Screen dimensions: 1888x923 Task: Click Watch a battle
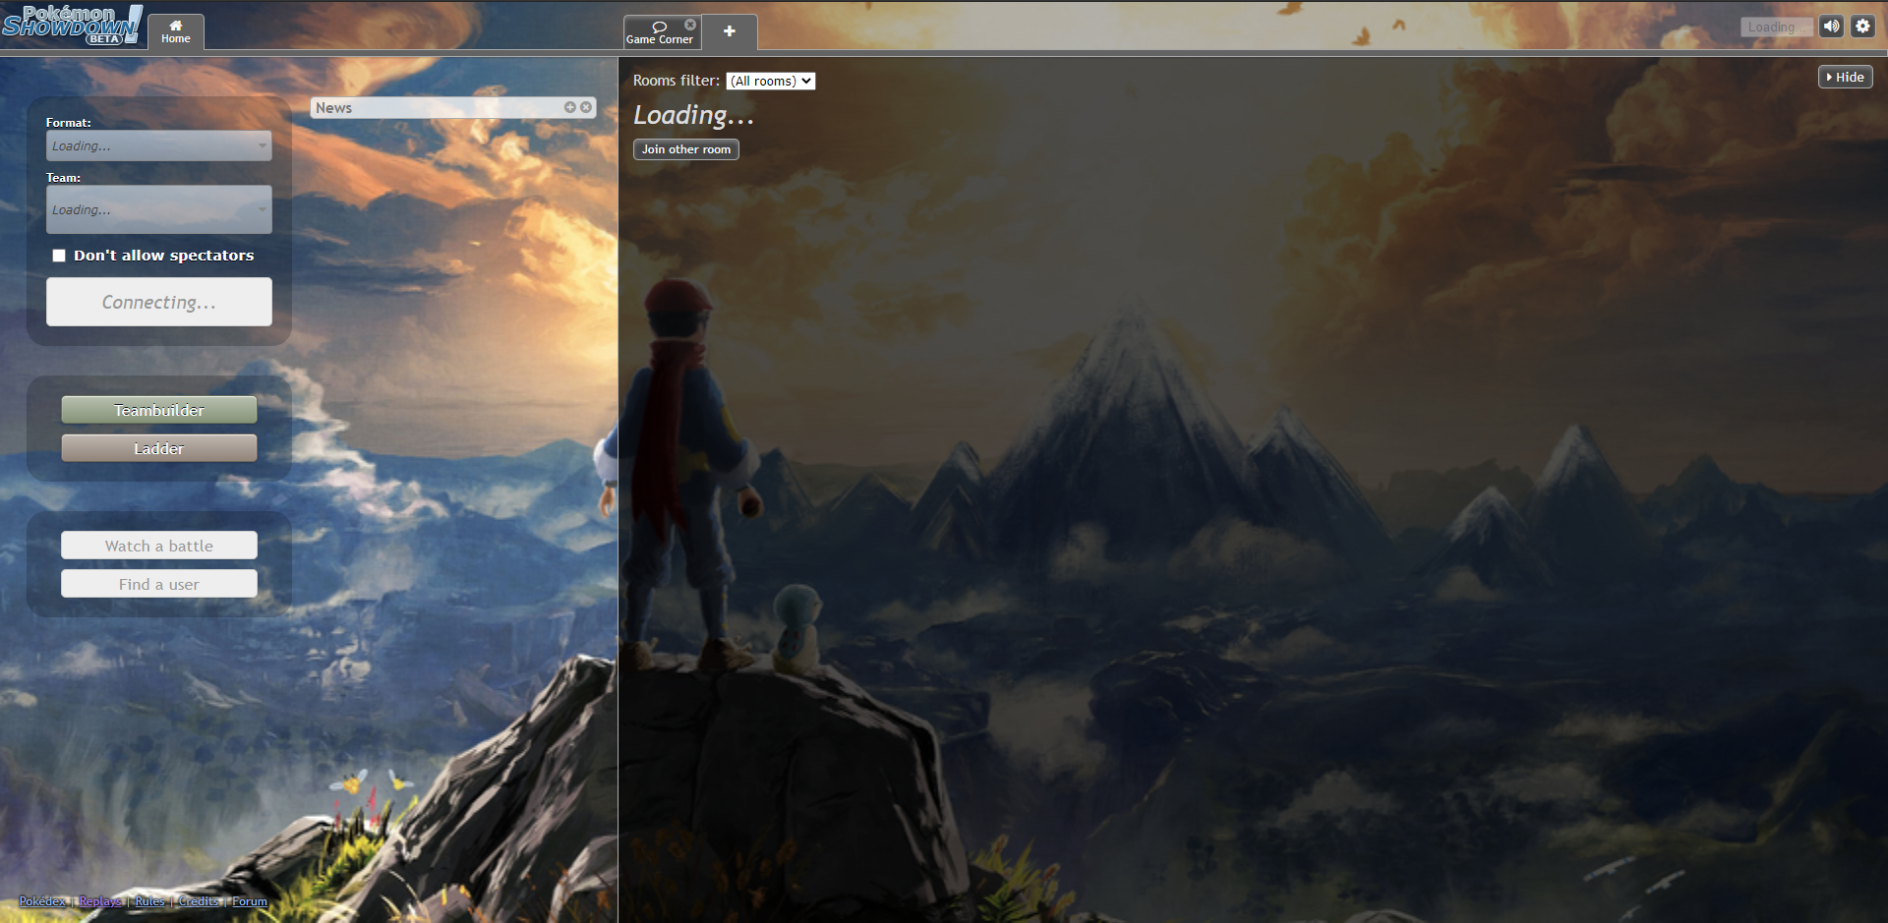point(159,546)
